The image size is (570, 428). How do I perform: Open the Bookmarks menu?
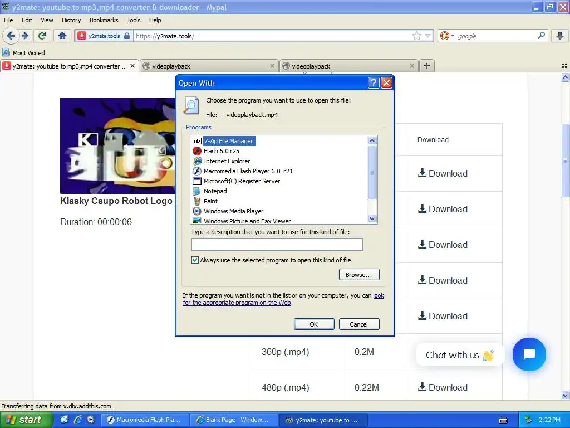[x=104, y=20]
